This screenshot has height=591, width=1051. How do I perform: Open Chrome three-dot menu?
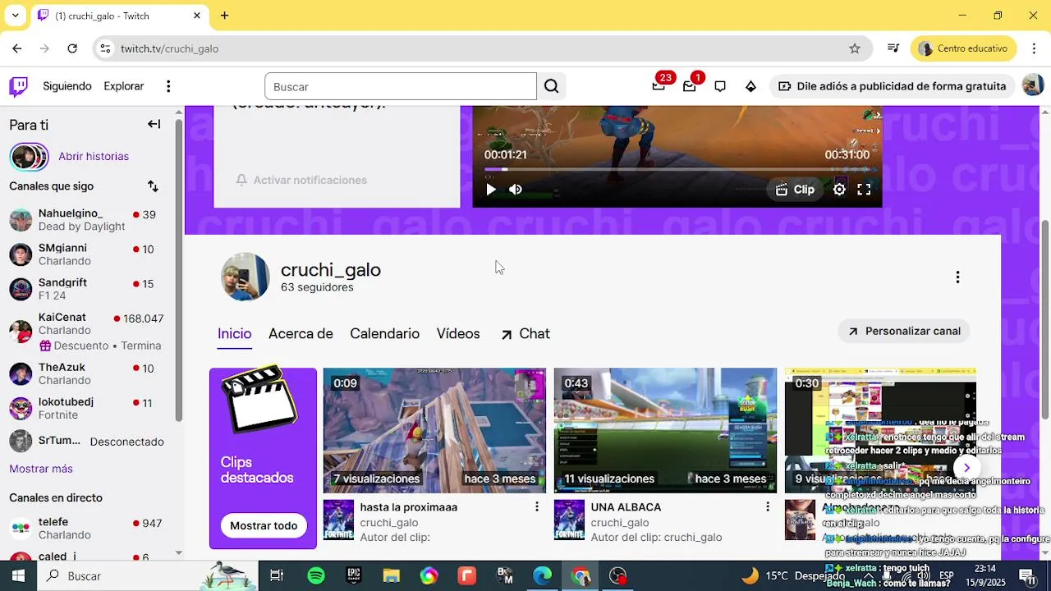tap(1033, 48)
